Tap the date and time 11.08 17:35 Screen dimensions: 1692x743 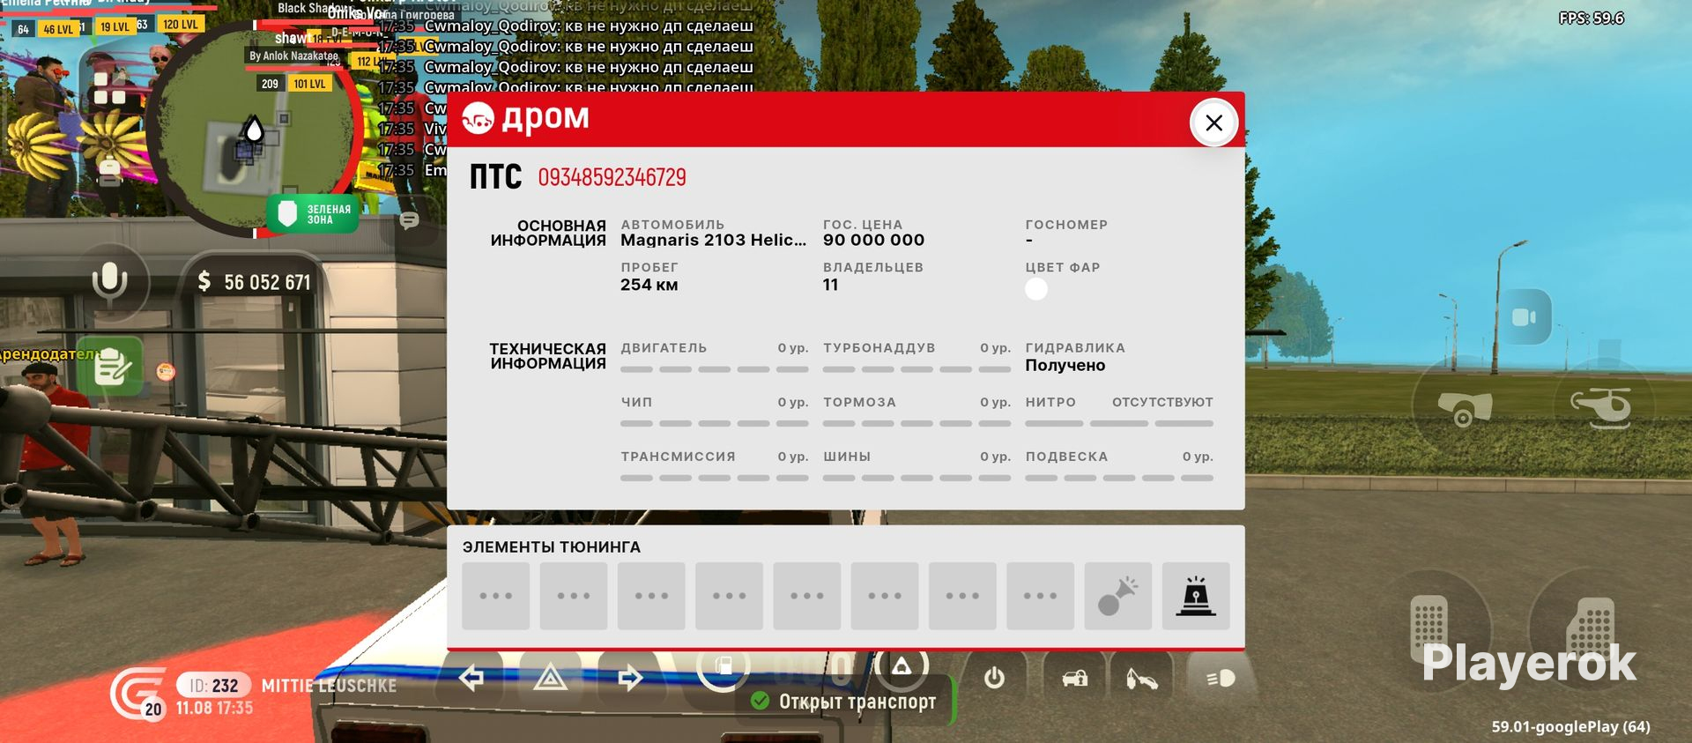coord(214,708)
